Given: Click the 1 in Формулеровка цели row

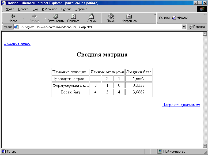Looking at the screenshot, I should [x=107, y=85].
